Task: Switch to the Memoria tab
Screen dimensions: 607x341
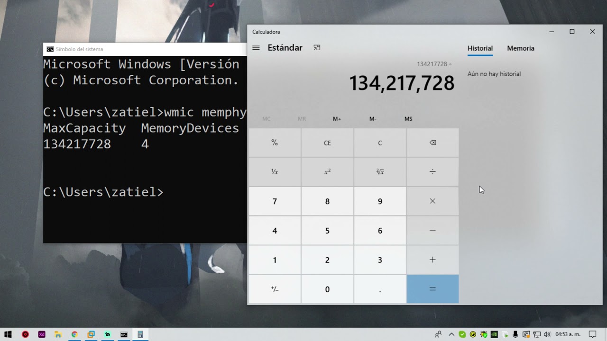Action: (521, 48)
